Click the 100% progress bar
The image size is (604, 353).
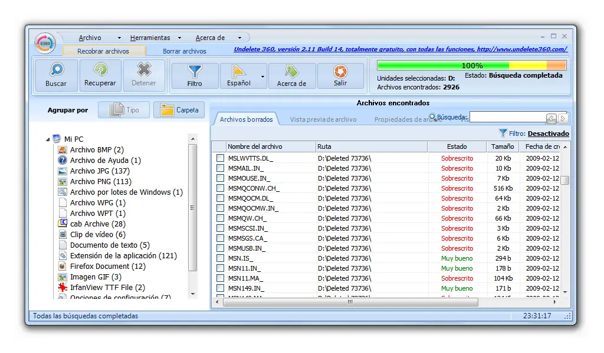(x=471, y=65)
